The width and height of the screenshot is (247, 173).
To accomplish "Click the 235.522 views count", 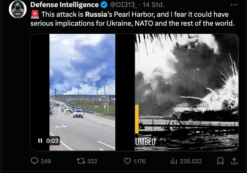I will (191, 161).
